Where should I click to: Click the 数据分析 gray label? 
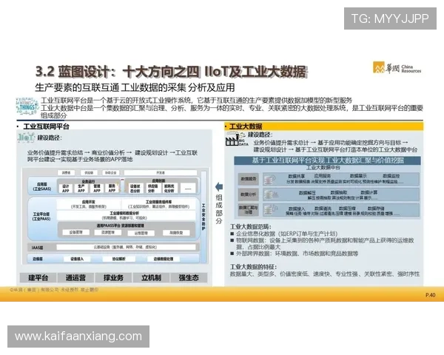[x=249, y=195]
